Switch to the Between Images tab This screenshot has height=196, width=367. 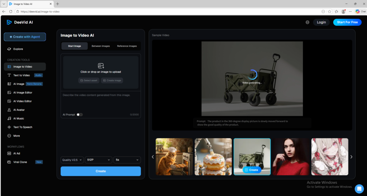[x=101, y=46]
